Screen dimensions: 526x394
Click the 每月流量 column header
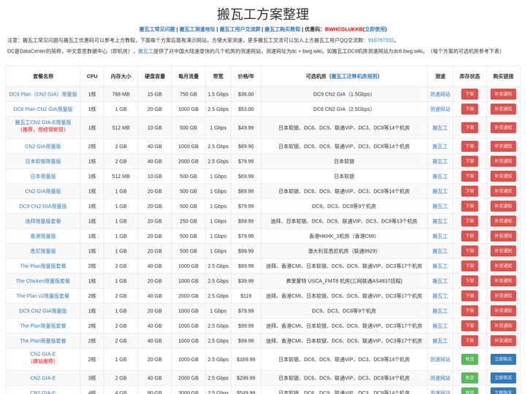(x=188, y=77)
